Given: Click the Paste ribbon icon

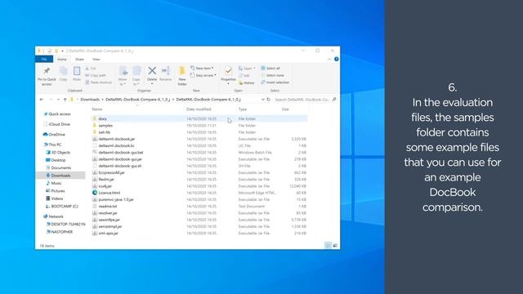Looking at the screenshot, I should [x=77, y=71].
